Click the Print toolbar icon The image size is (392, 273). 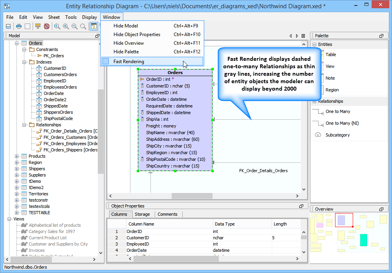click(x=19, y=26)
